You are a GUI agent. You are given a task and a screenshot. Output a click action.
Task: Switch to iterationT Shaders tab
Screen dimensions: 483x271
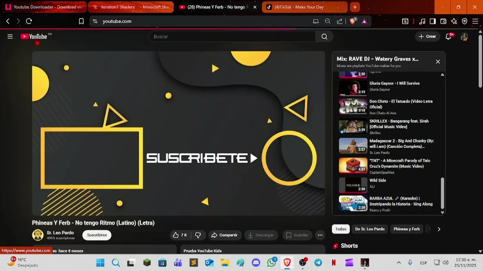coord(131,7)
